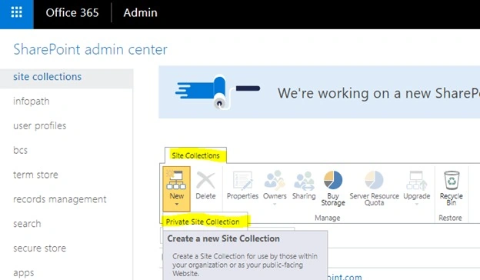
Task: Expand the New dropdown arrow
Action: 177,204
